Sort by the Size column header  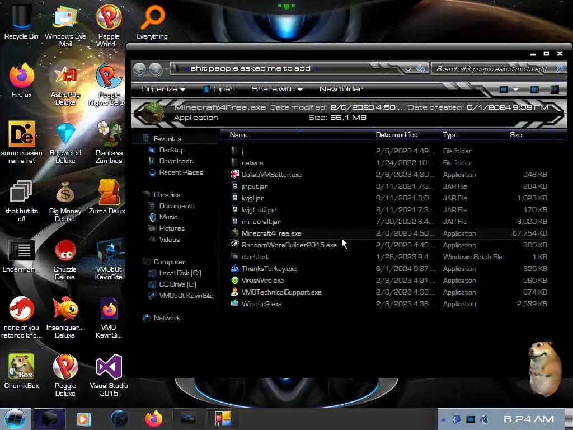click(528, 135)
